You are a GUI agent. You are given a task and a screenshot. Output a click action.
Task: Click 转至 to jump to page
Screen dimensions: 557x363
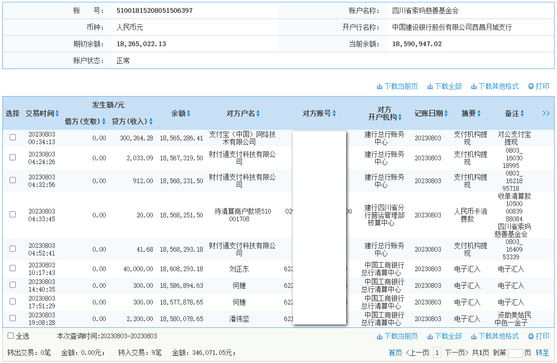[x=542, y=353]
